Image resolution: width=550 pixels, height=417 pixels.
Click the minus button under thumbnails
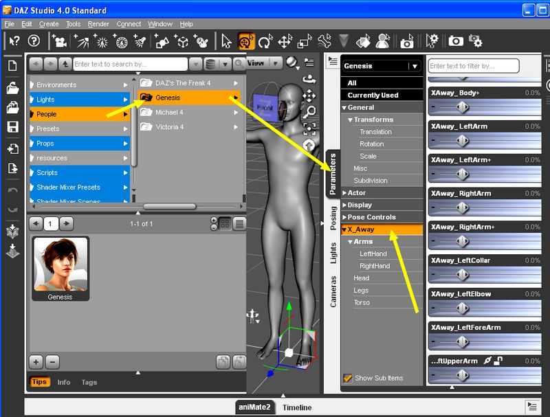(52, 362)
